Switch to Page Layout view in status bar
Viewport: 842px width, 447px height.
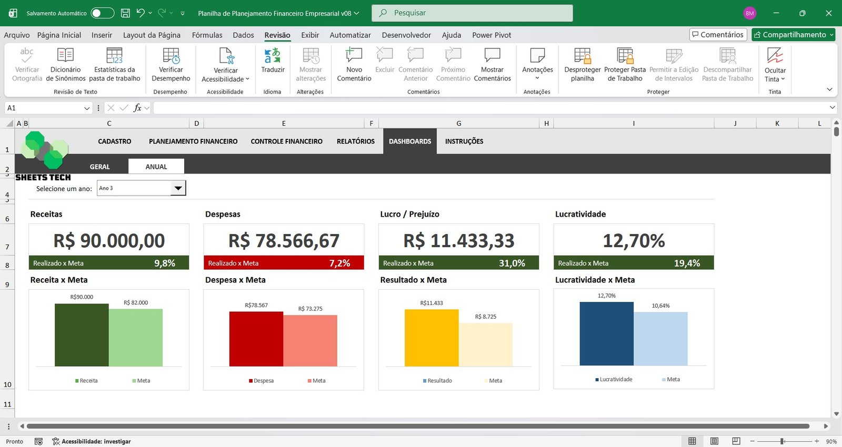(x=714, y=441)
